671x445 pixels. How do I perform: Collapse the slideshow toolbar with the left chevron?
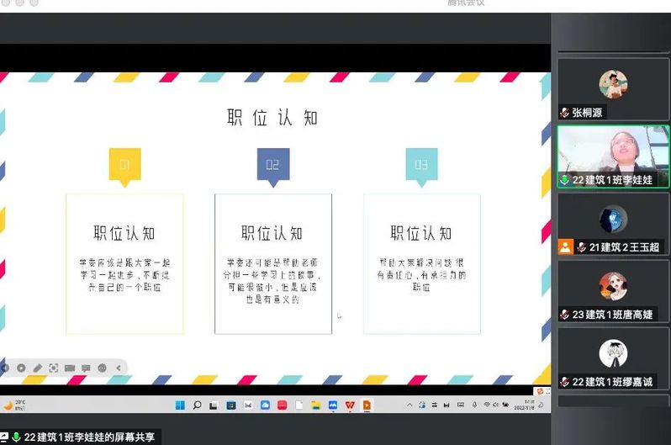pyautogui.click(x=118, y=368)
